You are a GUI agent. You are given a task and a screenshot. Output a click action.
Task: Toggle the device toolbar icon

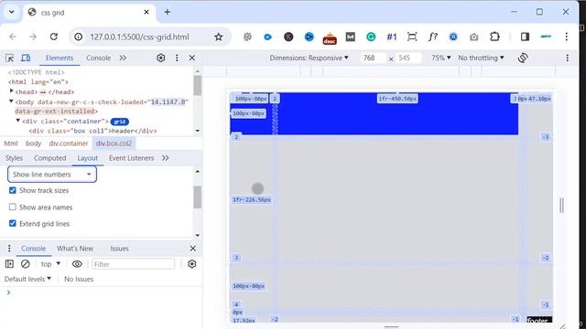tap(26, 58)
